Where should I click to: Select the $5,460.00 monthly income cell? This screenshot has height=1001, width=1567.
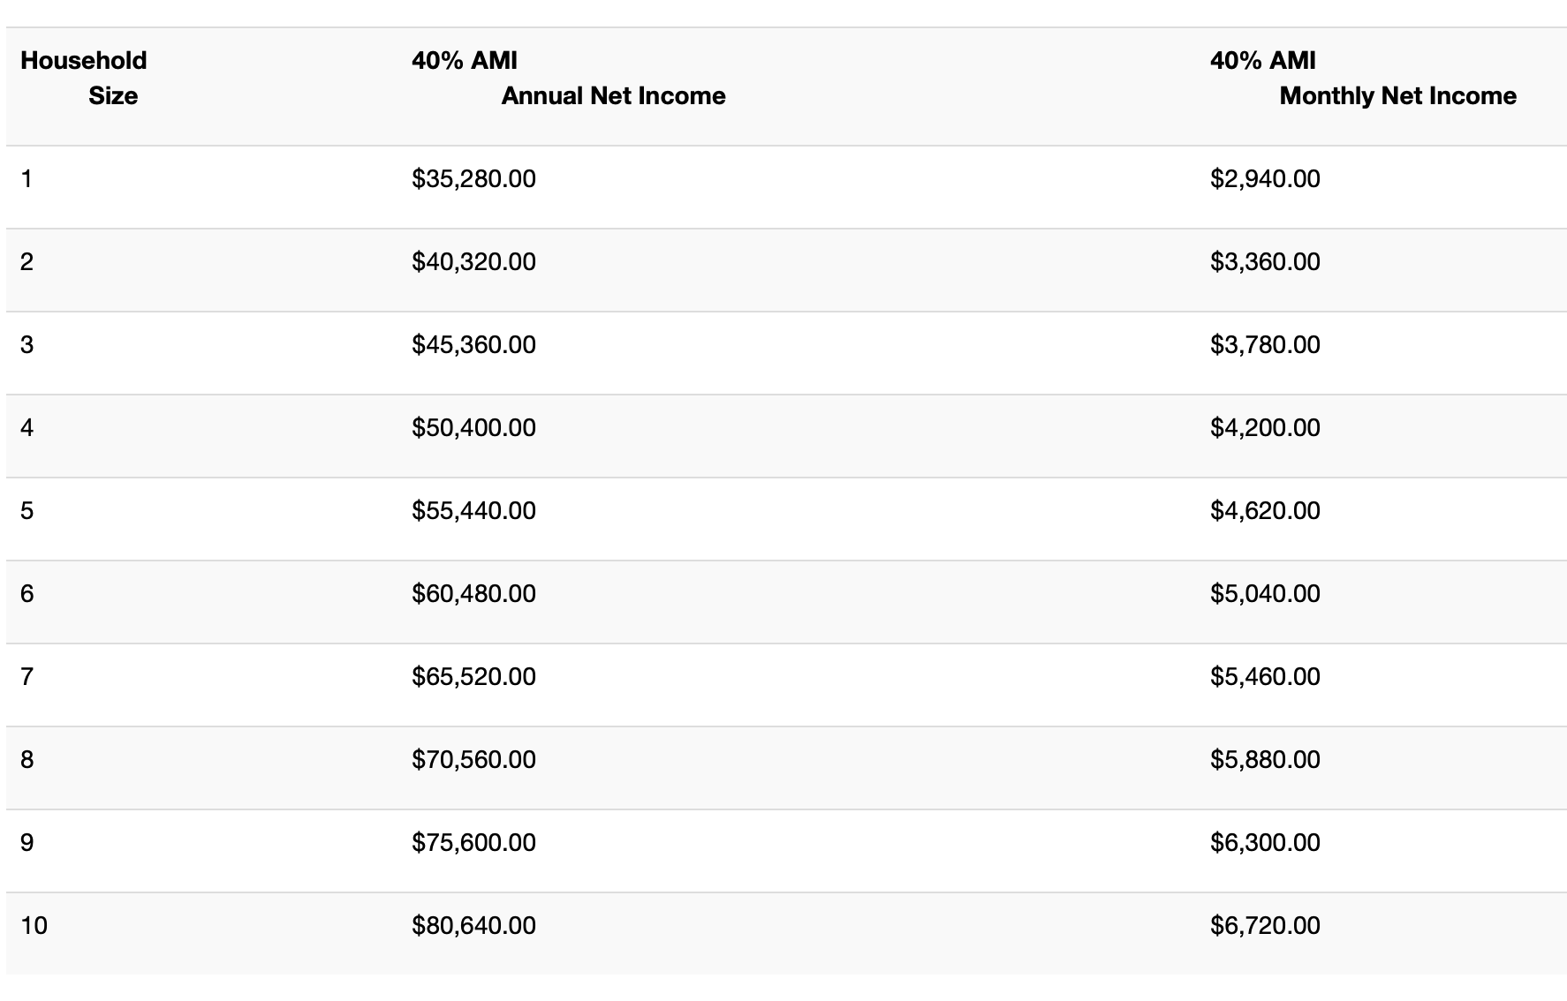coord(1265,677)
